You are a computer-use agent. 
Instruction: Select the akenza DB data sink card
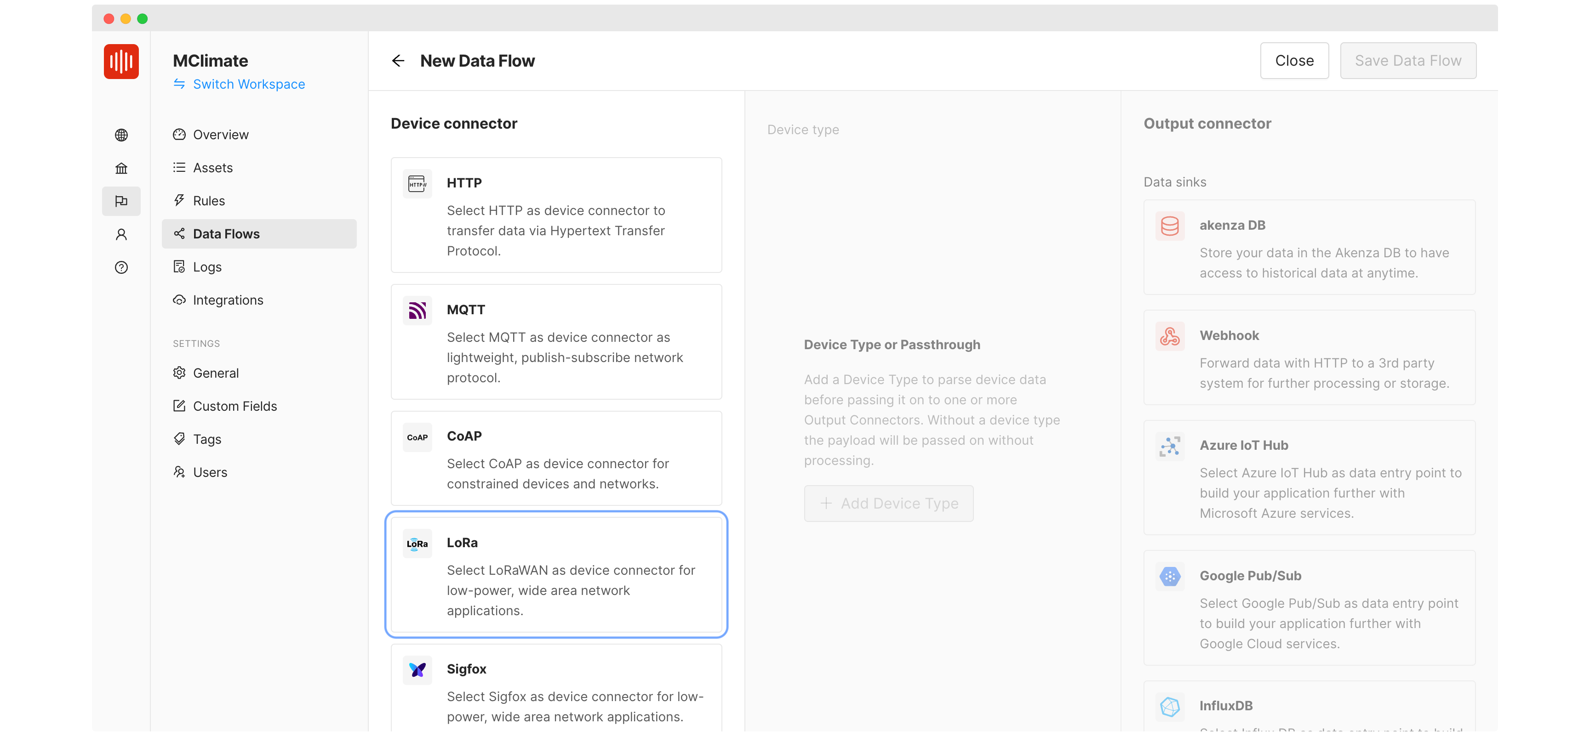1309,247
